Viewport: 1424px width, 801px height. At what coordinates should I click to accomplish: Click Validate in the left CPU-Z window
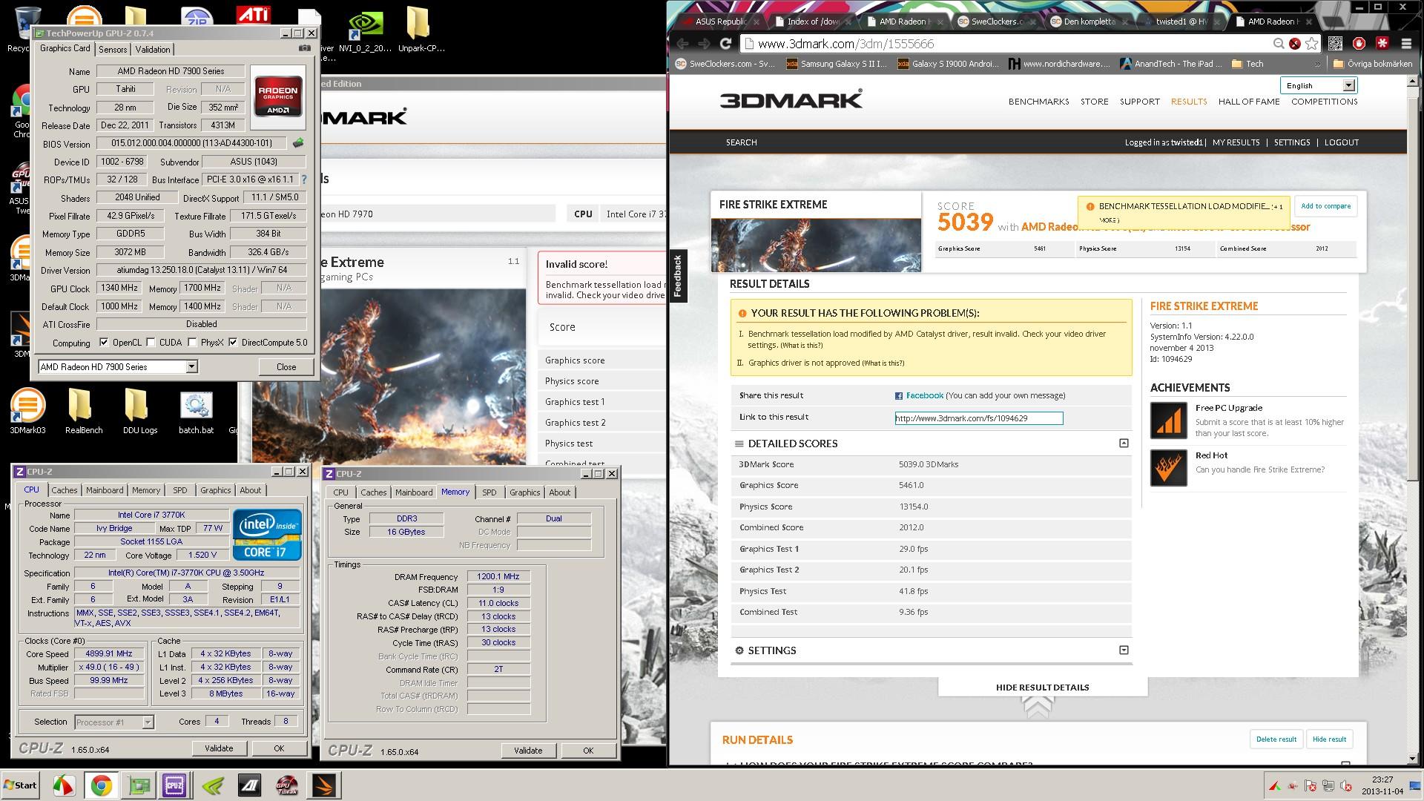tap(219, 748)
